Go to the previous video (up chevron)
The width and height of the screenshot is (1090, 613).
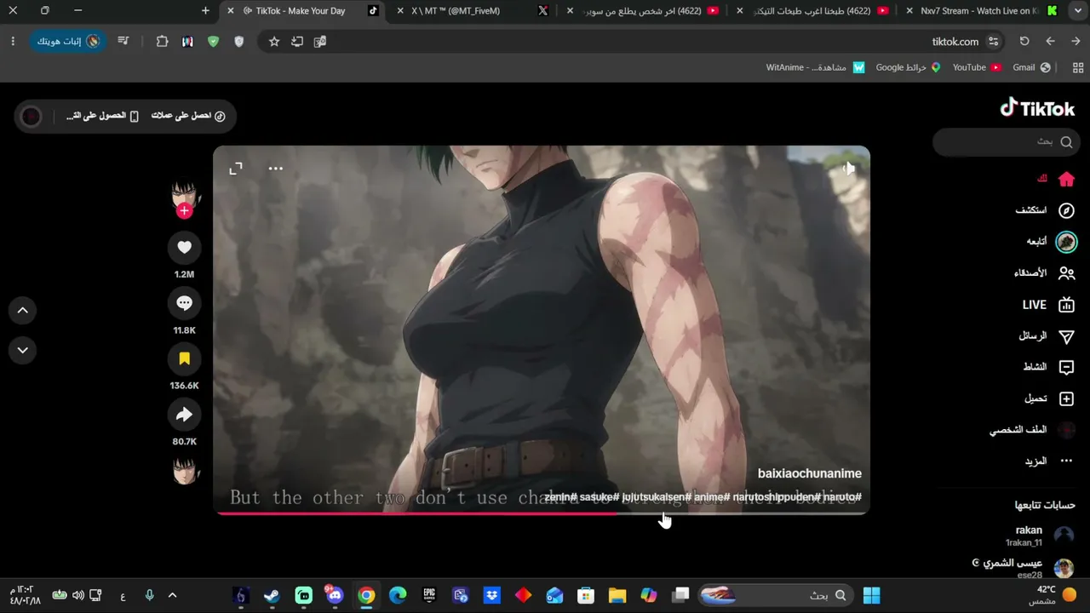pos(23,311)
